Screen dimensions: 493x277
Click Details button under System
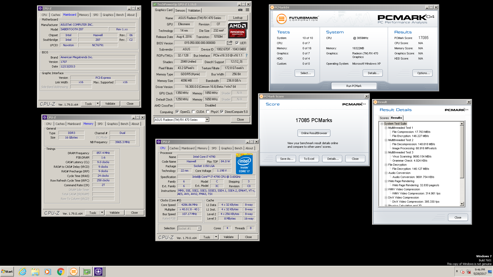coord(373,73)
